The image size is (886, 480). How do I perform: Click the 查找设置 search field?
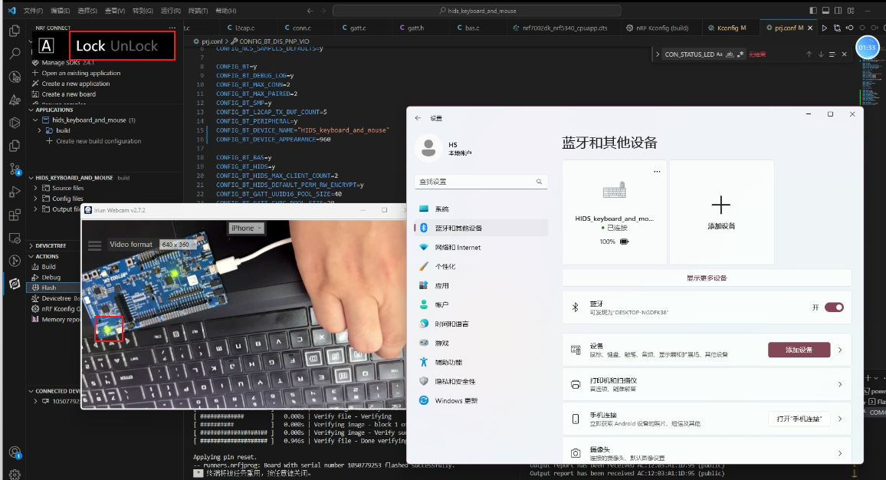tap(481, 182)
